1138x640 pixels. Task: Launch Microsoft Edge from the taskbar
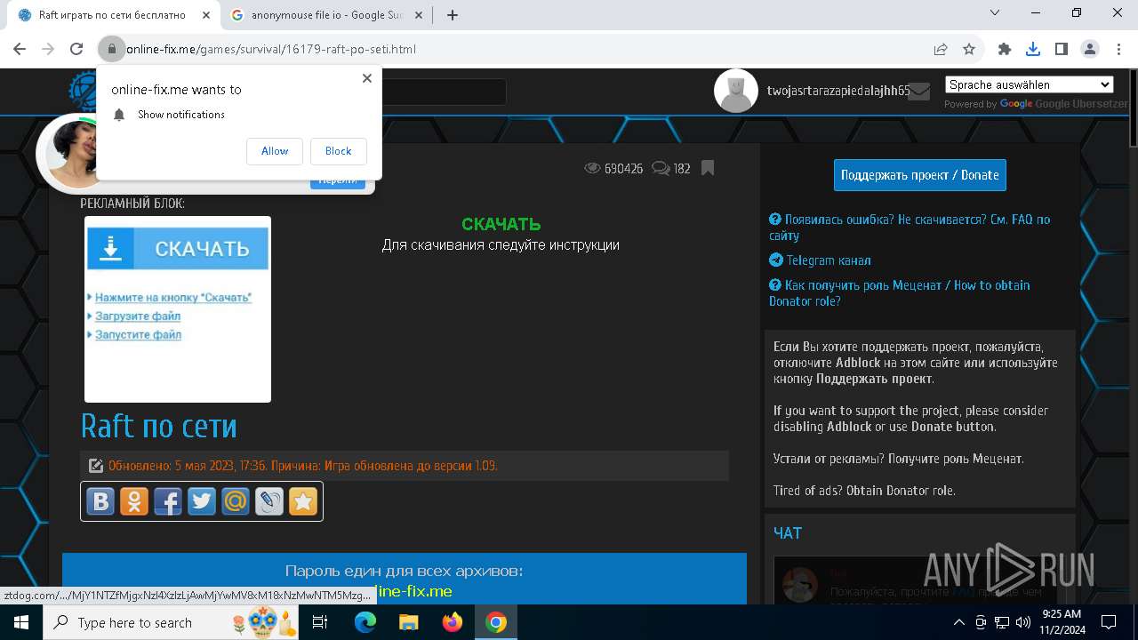[x=365, y=622]
